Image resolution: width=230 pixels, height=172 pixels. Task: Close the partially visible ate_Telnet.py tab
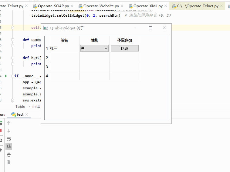[26, 6]
